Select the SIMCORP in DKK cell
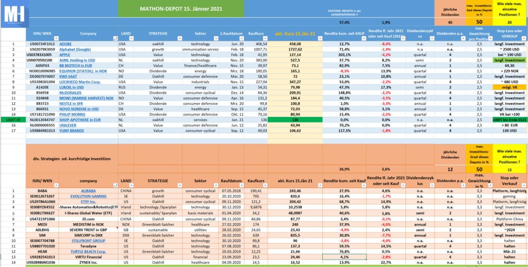 (x=88, y=235)
